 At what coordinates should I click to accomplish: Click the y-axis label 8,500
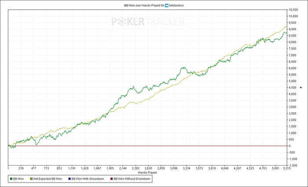pos(293,35)
